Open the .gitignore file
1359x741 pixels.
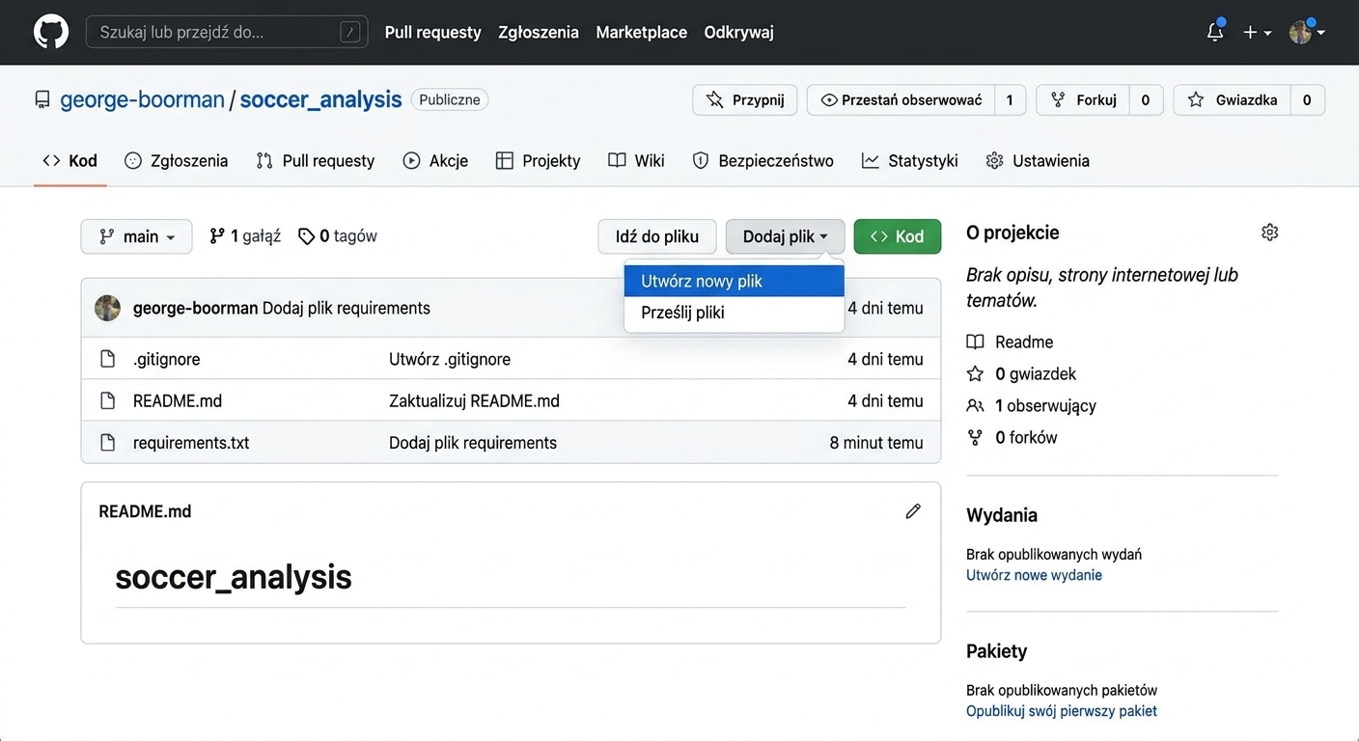pyautogui.click(x=166, y=359)
